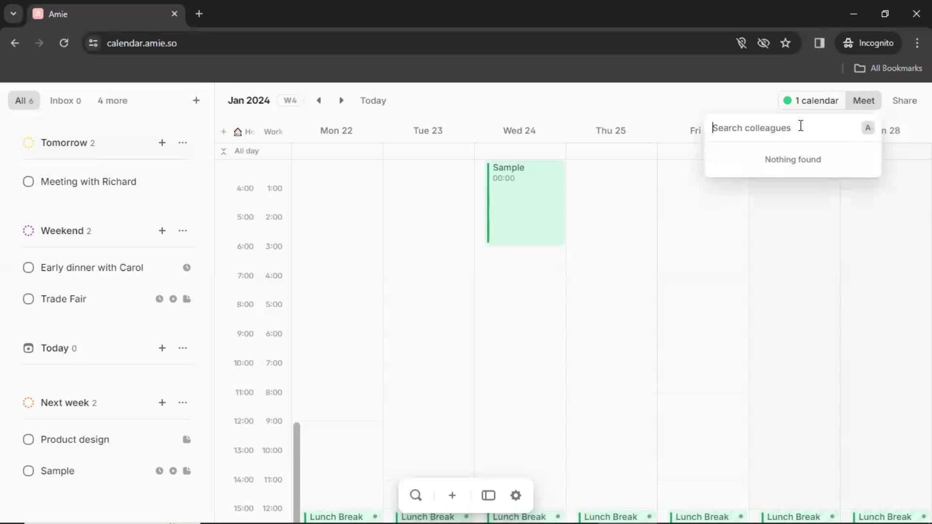The width and height of the screenshot is (932, 524).
Task: Click the layout/split view icon in toolbar
Action: click(x=488, y=494)
